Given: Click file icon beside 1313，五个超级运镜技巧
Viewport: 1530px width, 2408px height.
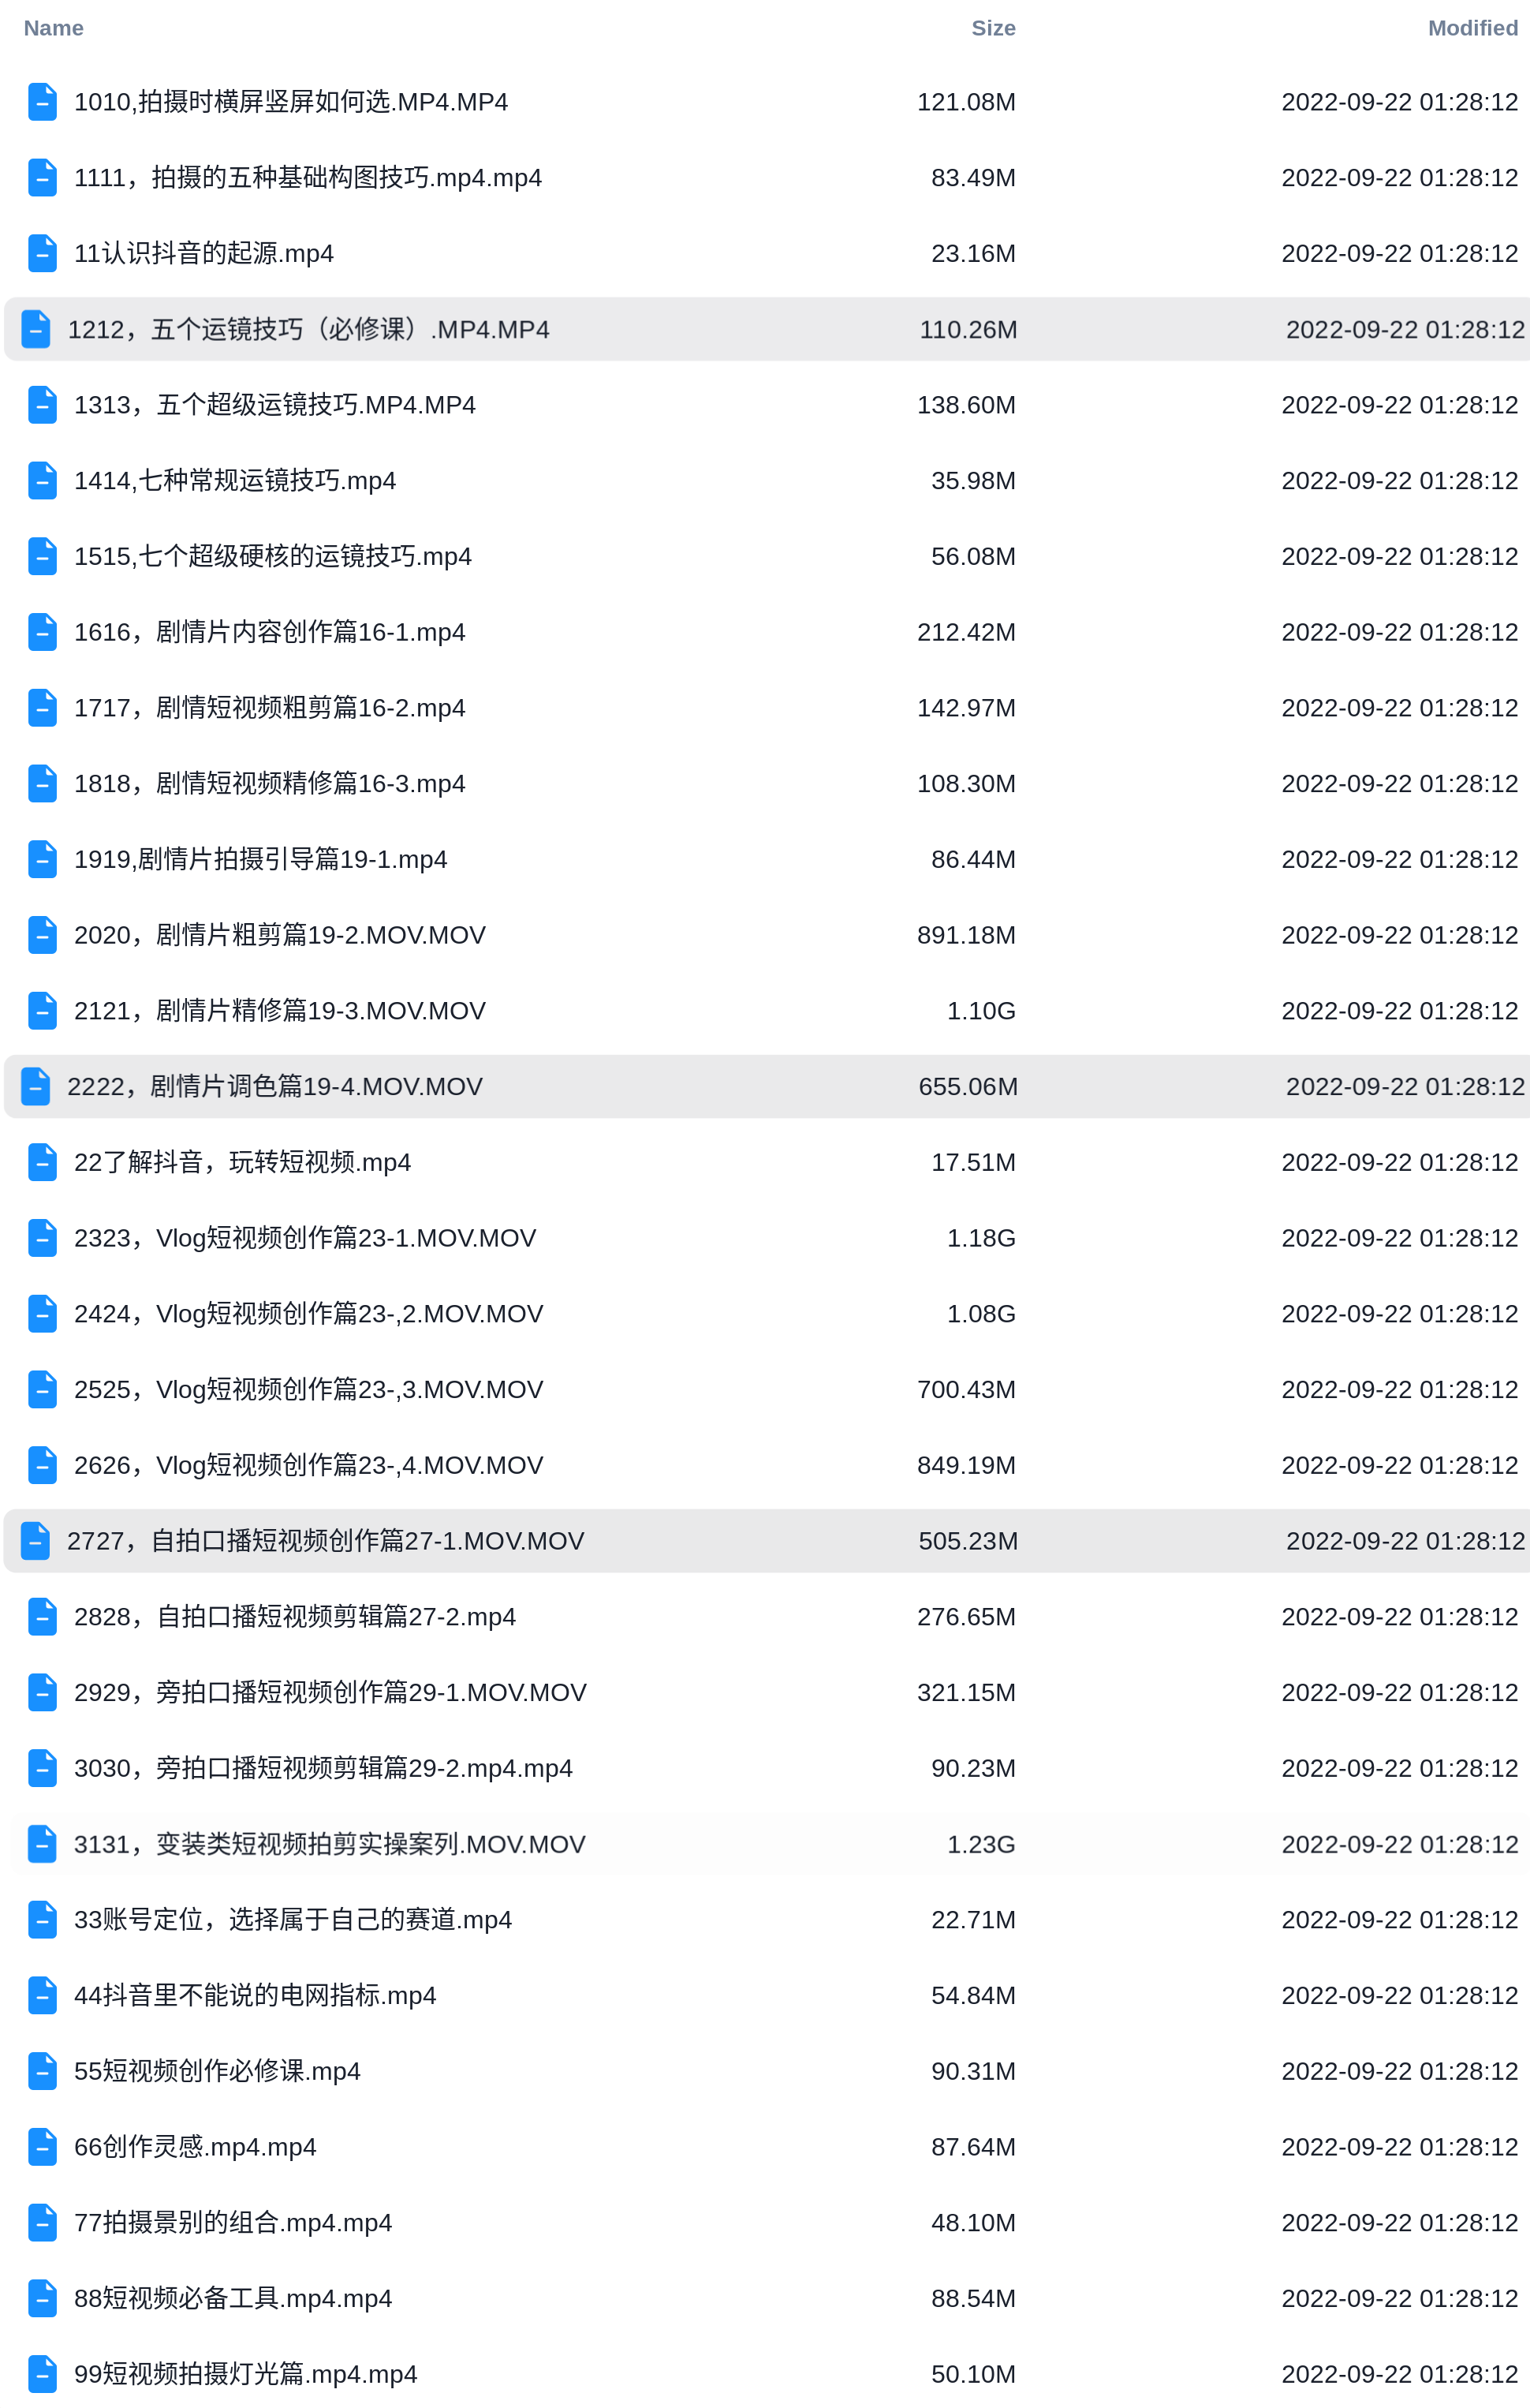Looking at the screenshot, I should [x=42, y=405].
